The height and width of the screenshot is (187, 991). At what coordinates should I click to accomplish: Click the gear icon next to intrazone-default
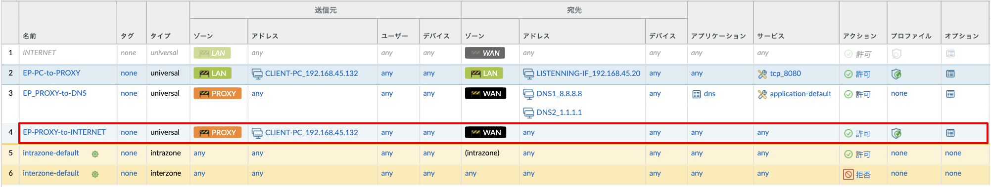pos(95,154)
